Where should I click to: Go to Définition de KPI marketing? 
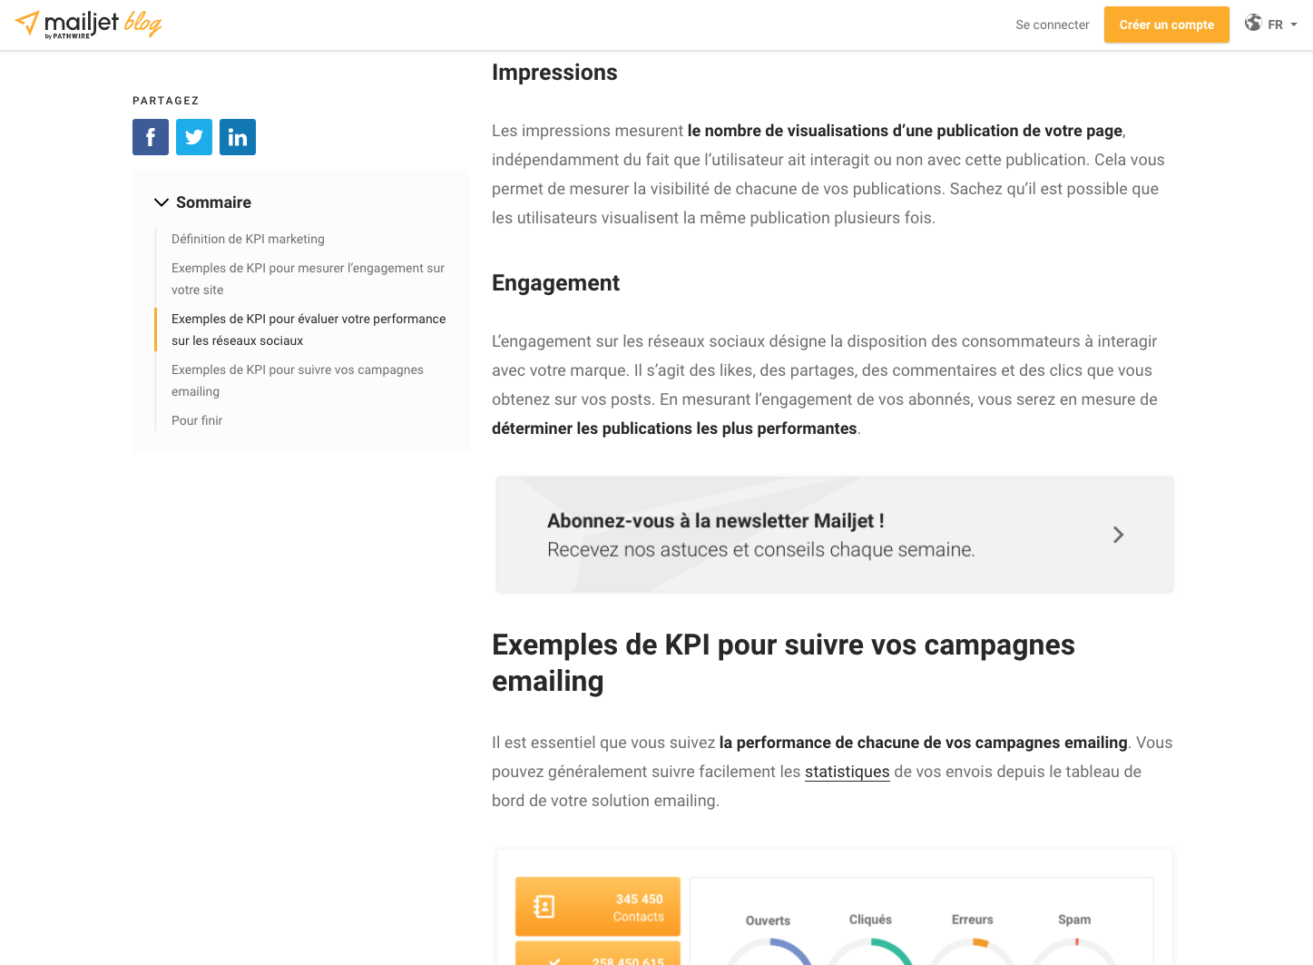(x=248, y=239)
